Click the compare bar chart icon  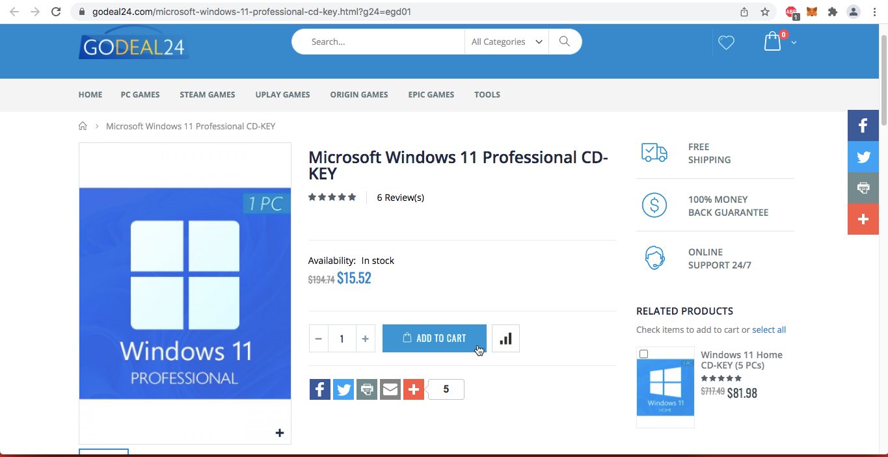click(505, 338)
